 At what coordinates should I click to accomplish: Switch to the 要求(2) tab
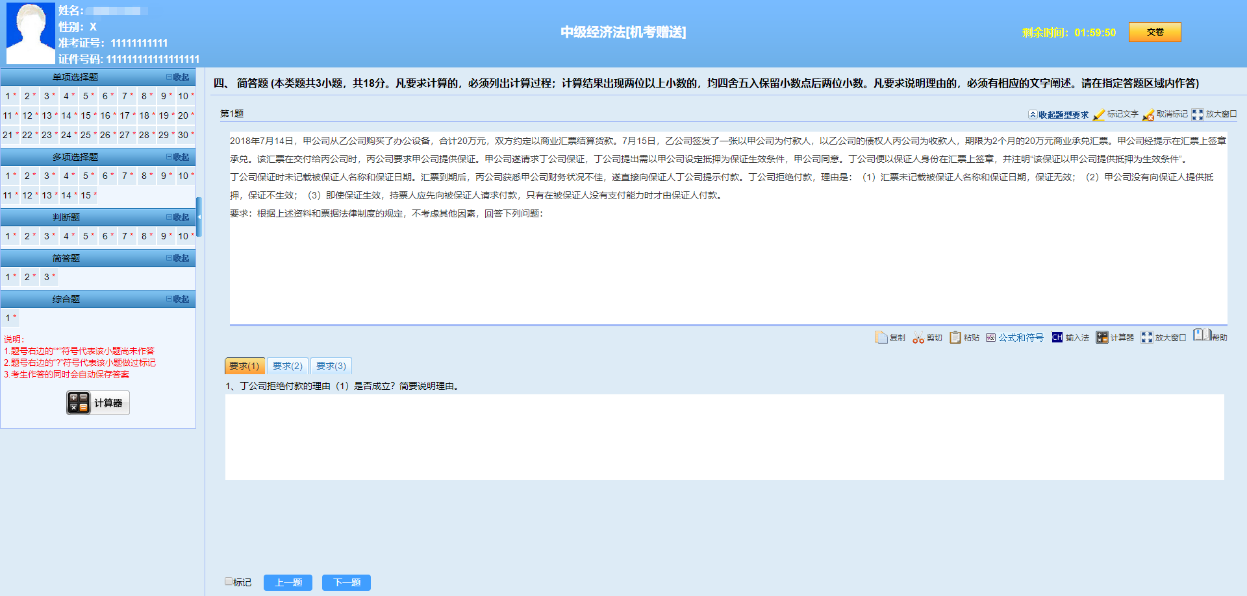tap(287, 366)
